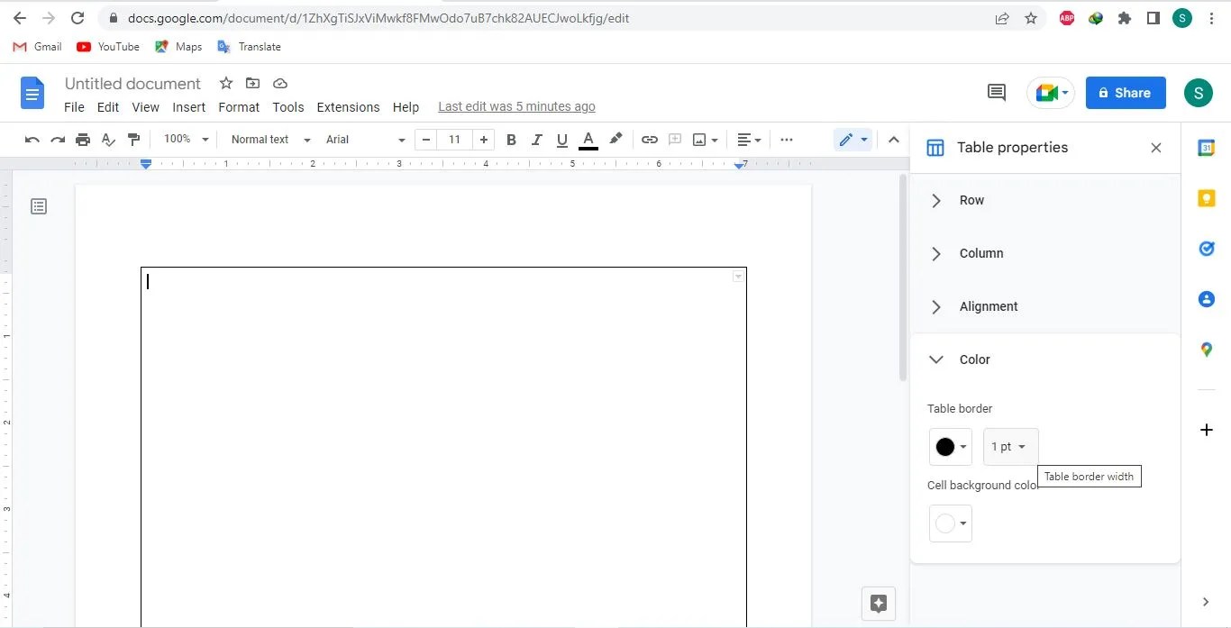This screenshot has height=628, width=1231.
Task: Open the table border color picker
Action: pos(950,446)
